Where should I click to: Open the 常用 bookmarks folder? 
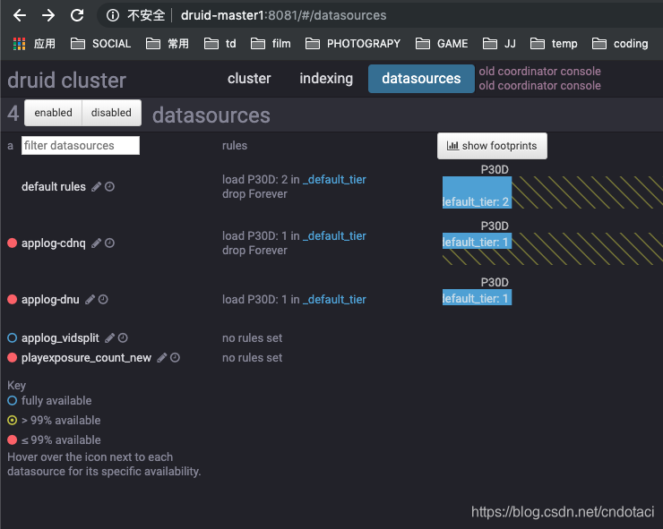click(168, 44)
